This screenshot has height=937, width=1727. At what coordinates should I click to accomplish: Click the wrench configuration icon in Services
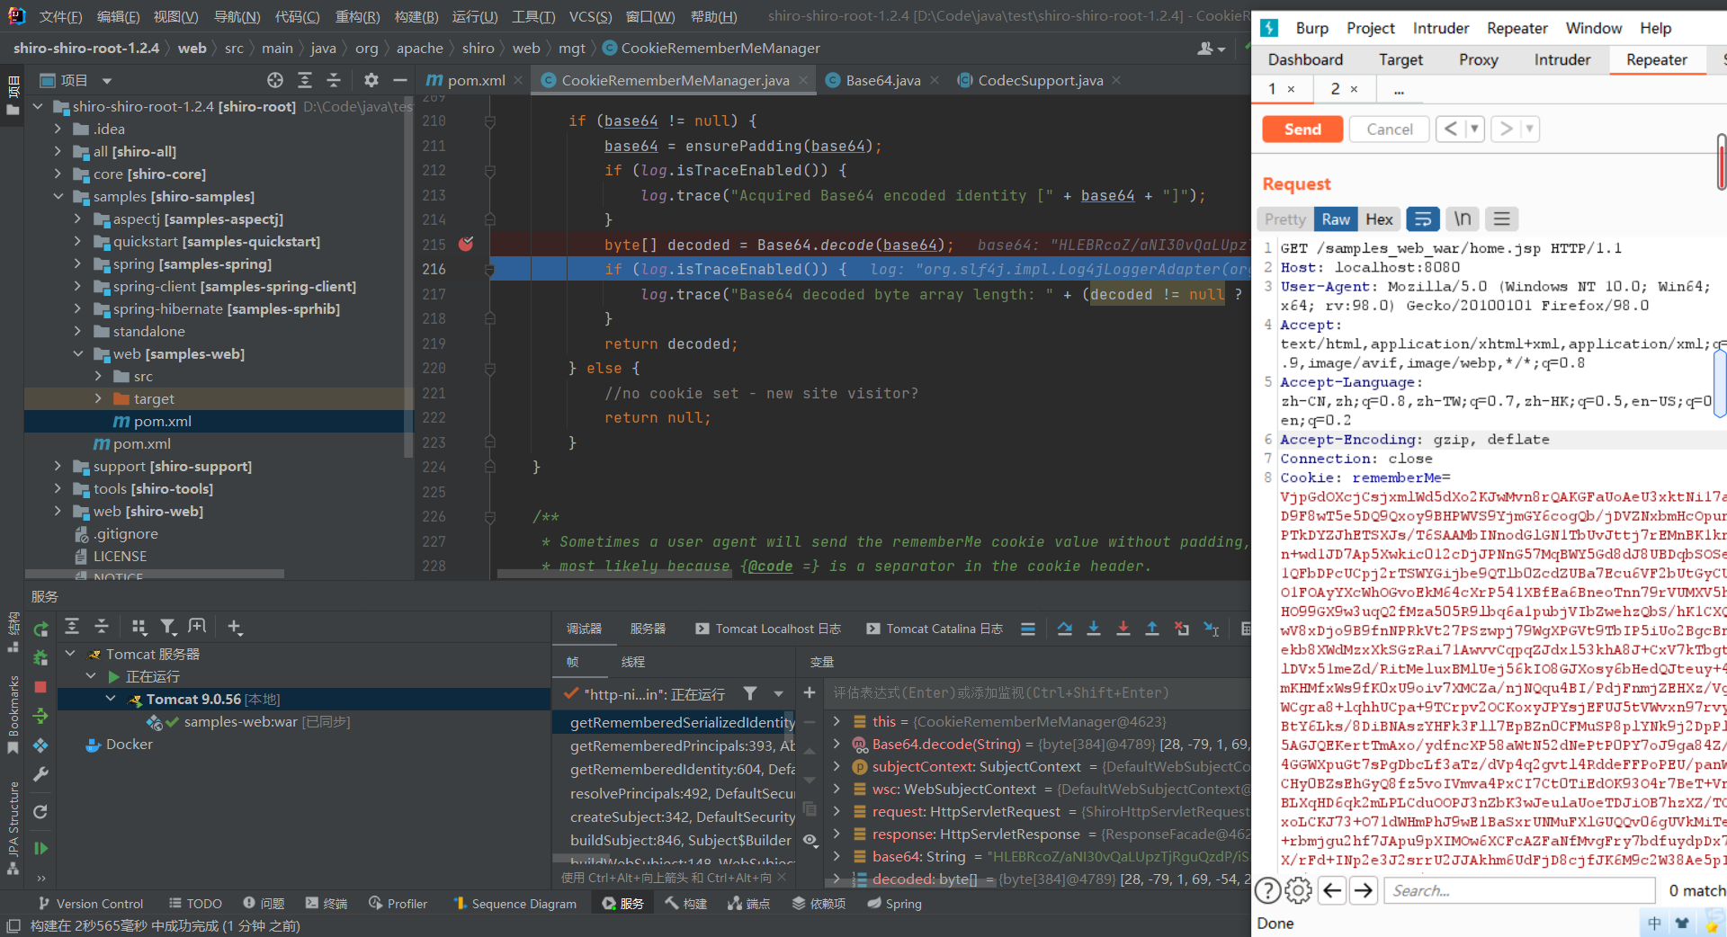click(x=40, y=774)
